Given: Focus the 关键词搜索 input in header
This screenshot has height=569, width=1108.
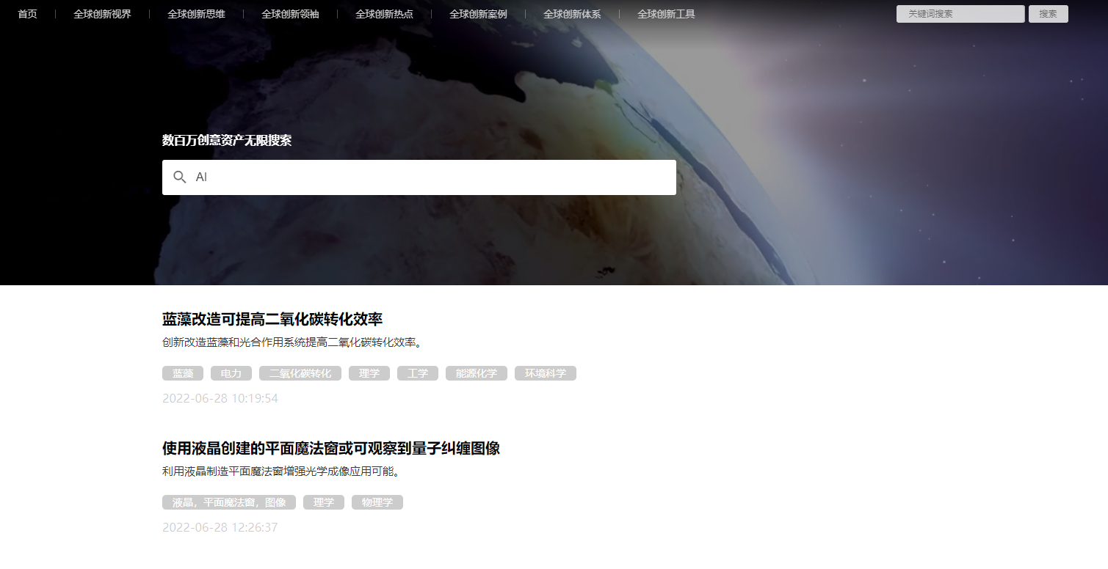Looking at the screenshot, I should coord(960,14).
